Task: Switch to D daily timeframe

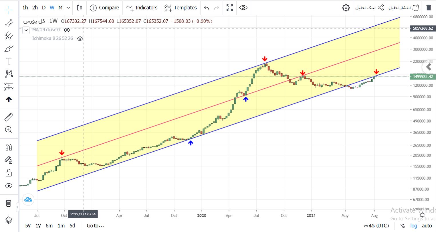Action: [44, 8]
